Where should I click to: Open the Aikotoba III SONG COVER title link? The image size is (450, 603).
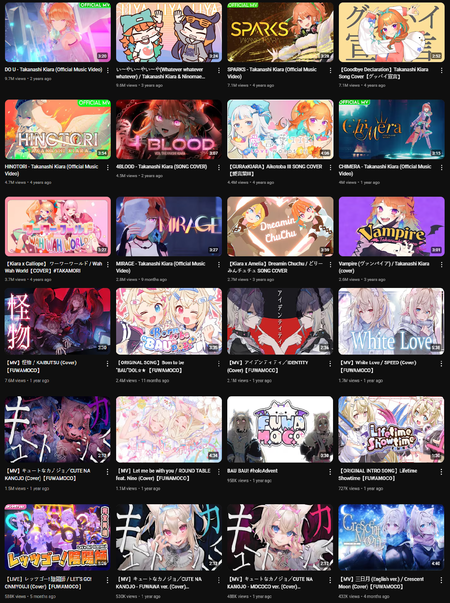[275, 170]
